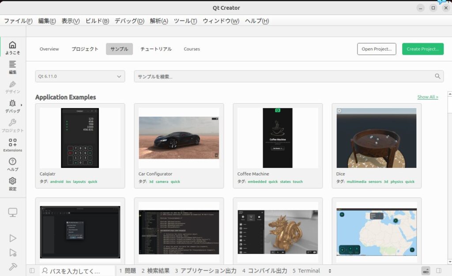Toggle the right sidebar visibility

439,271
